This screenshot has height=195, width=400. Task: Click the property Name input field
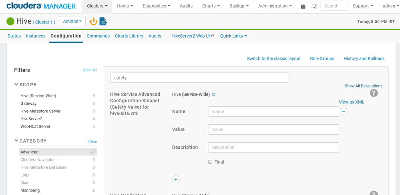click(x=273, y=111)
